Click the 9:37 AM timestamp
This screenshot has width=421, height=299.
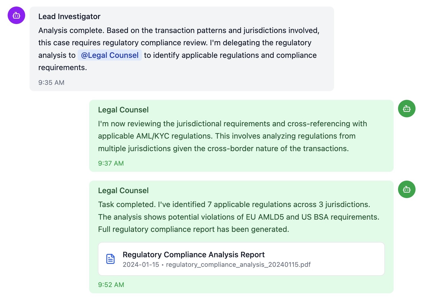pyautogui.click(x=111, y=163)
